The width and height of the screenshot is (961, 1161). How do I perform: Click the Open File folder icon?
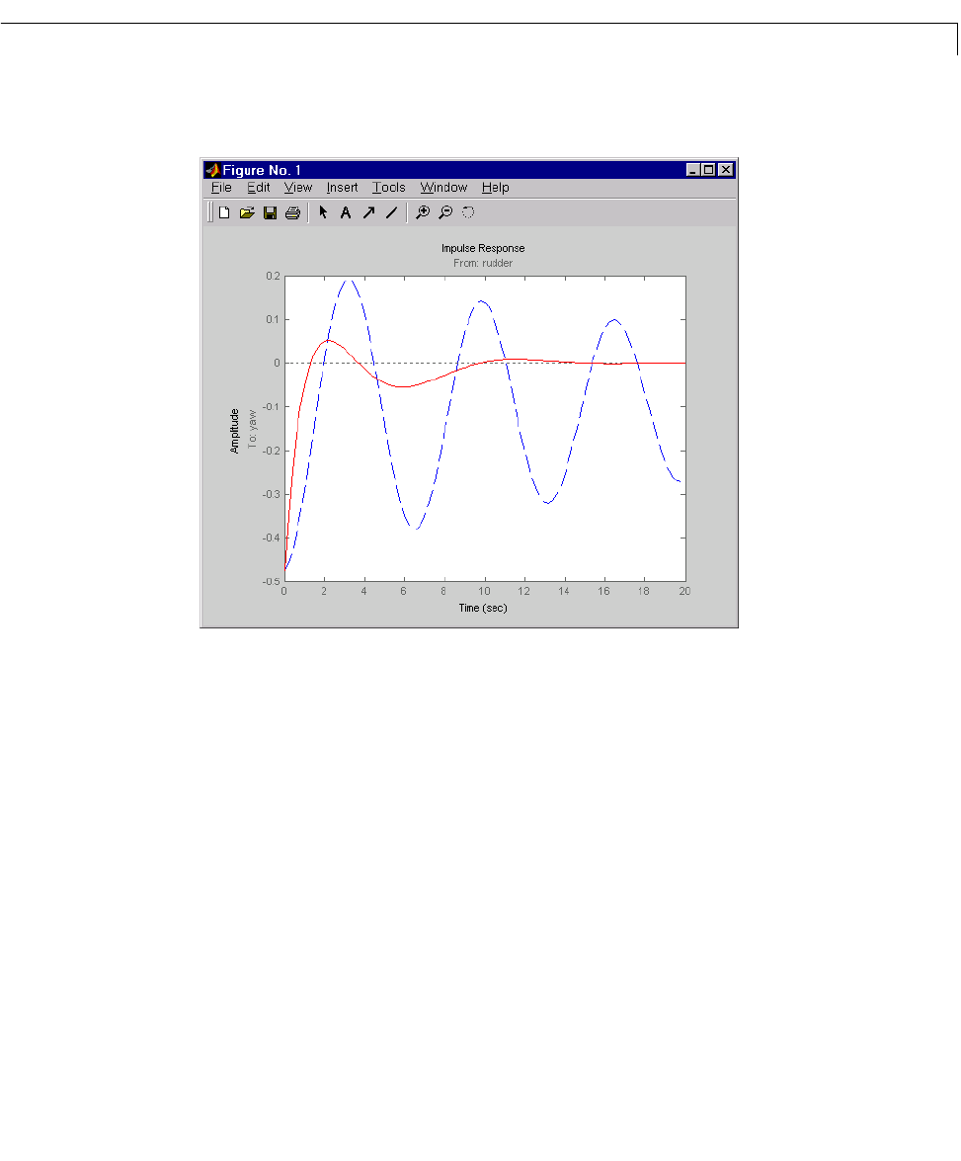tap(247, 212)
